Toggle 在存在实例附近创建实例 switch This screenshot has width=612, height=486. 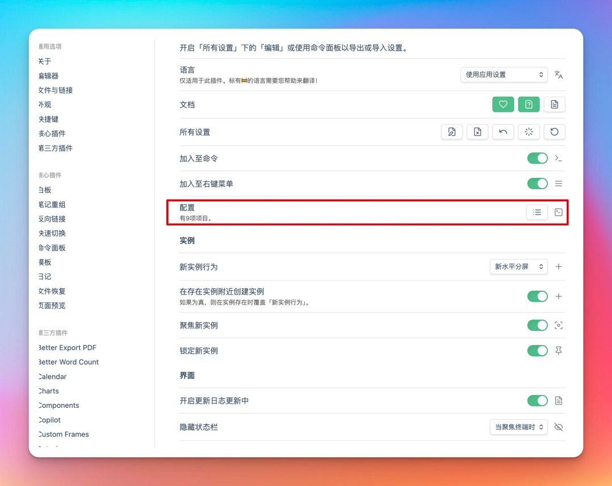[537, 296]
